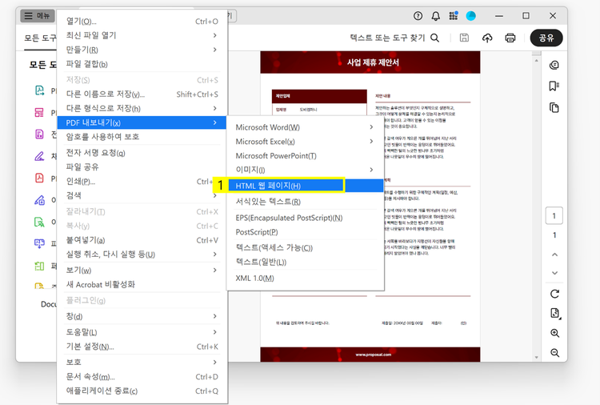Choose EPS(Encapsulated PostScript)(N) option
Screen dimensions: 600x405
tap(305, 218)
